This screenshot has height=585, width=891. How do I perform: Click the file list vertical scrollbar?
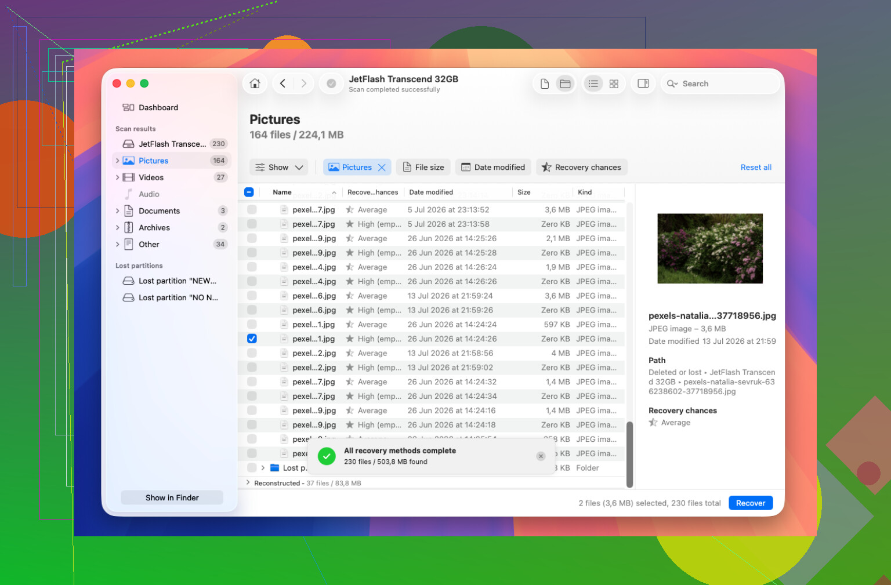[x=629, y=455]
